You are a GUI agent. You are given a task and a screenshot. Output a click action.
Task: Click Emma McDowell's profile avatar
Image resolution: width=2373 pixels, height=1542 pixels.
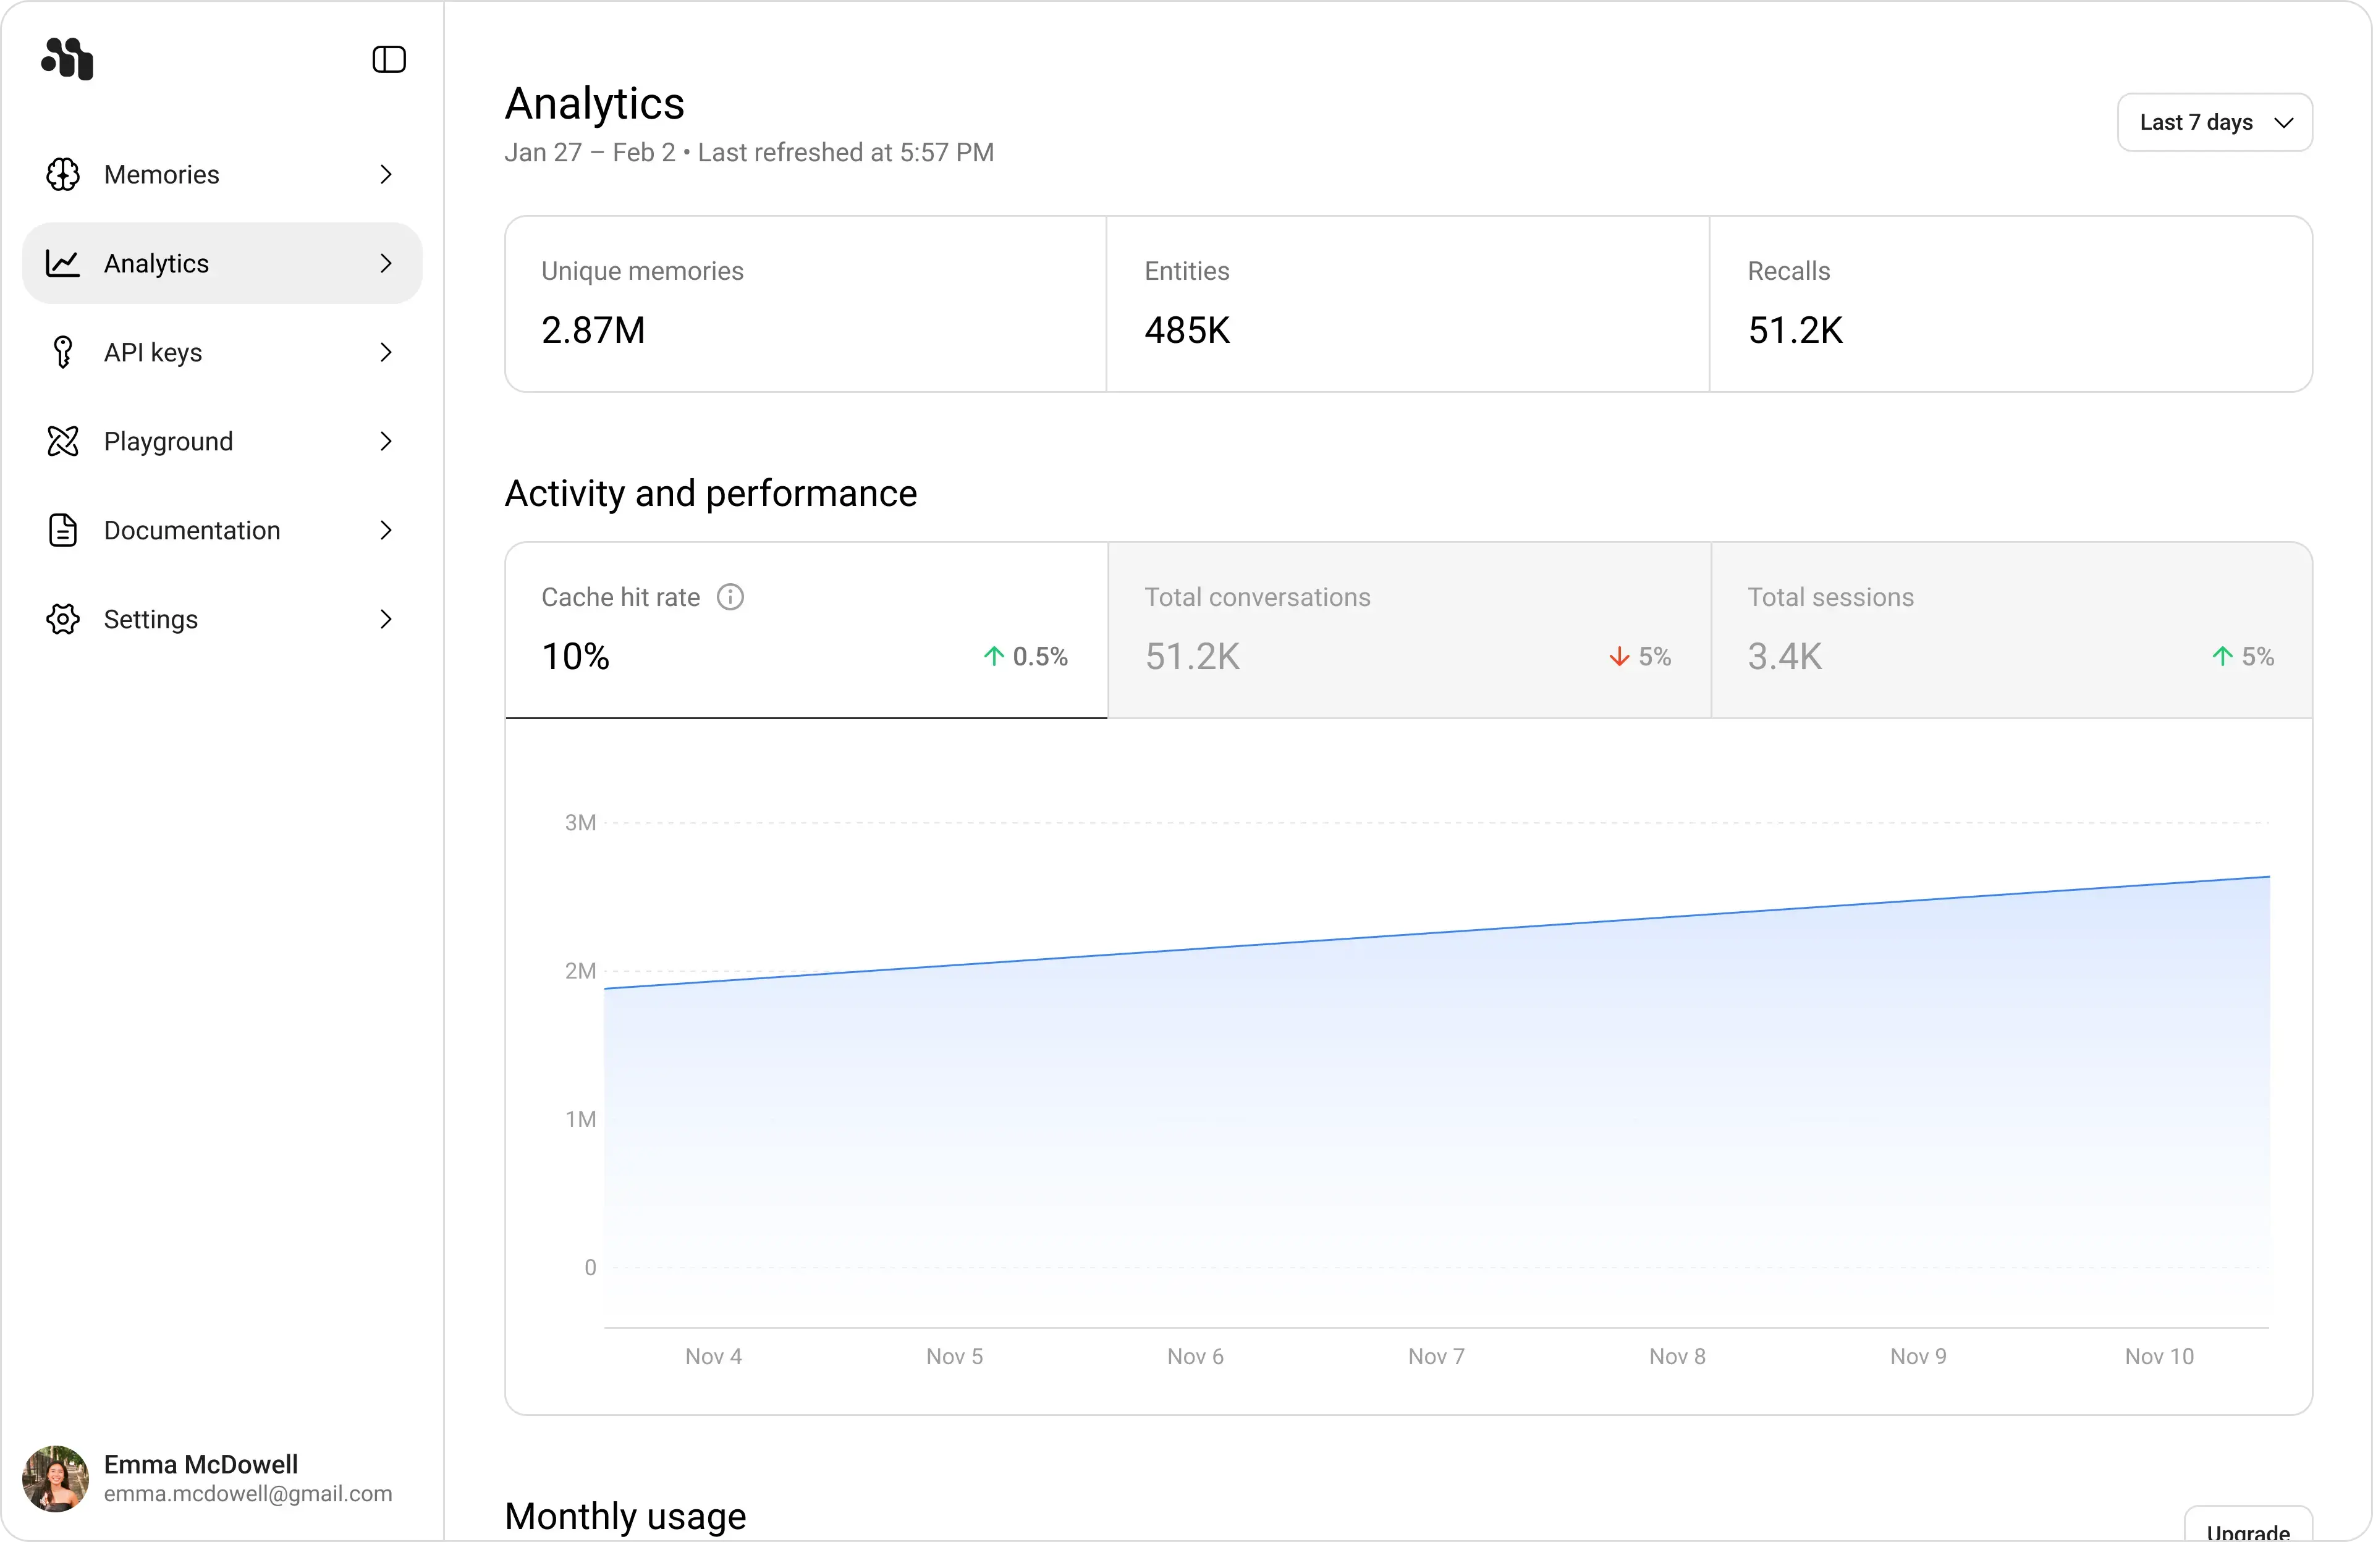click(55, 1479)
